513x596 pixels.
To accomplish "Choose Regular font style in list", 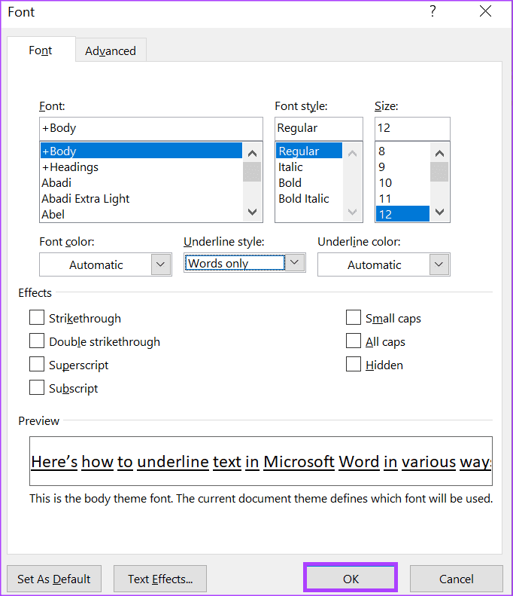I will 309,151.
